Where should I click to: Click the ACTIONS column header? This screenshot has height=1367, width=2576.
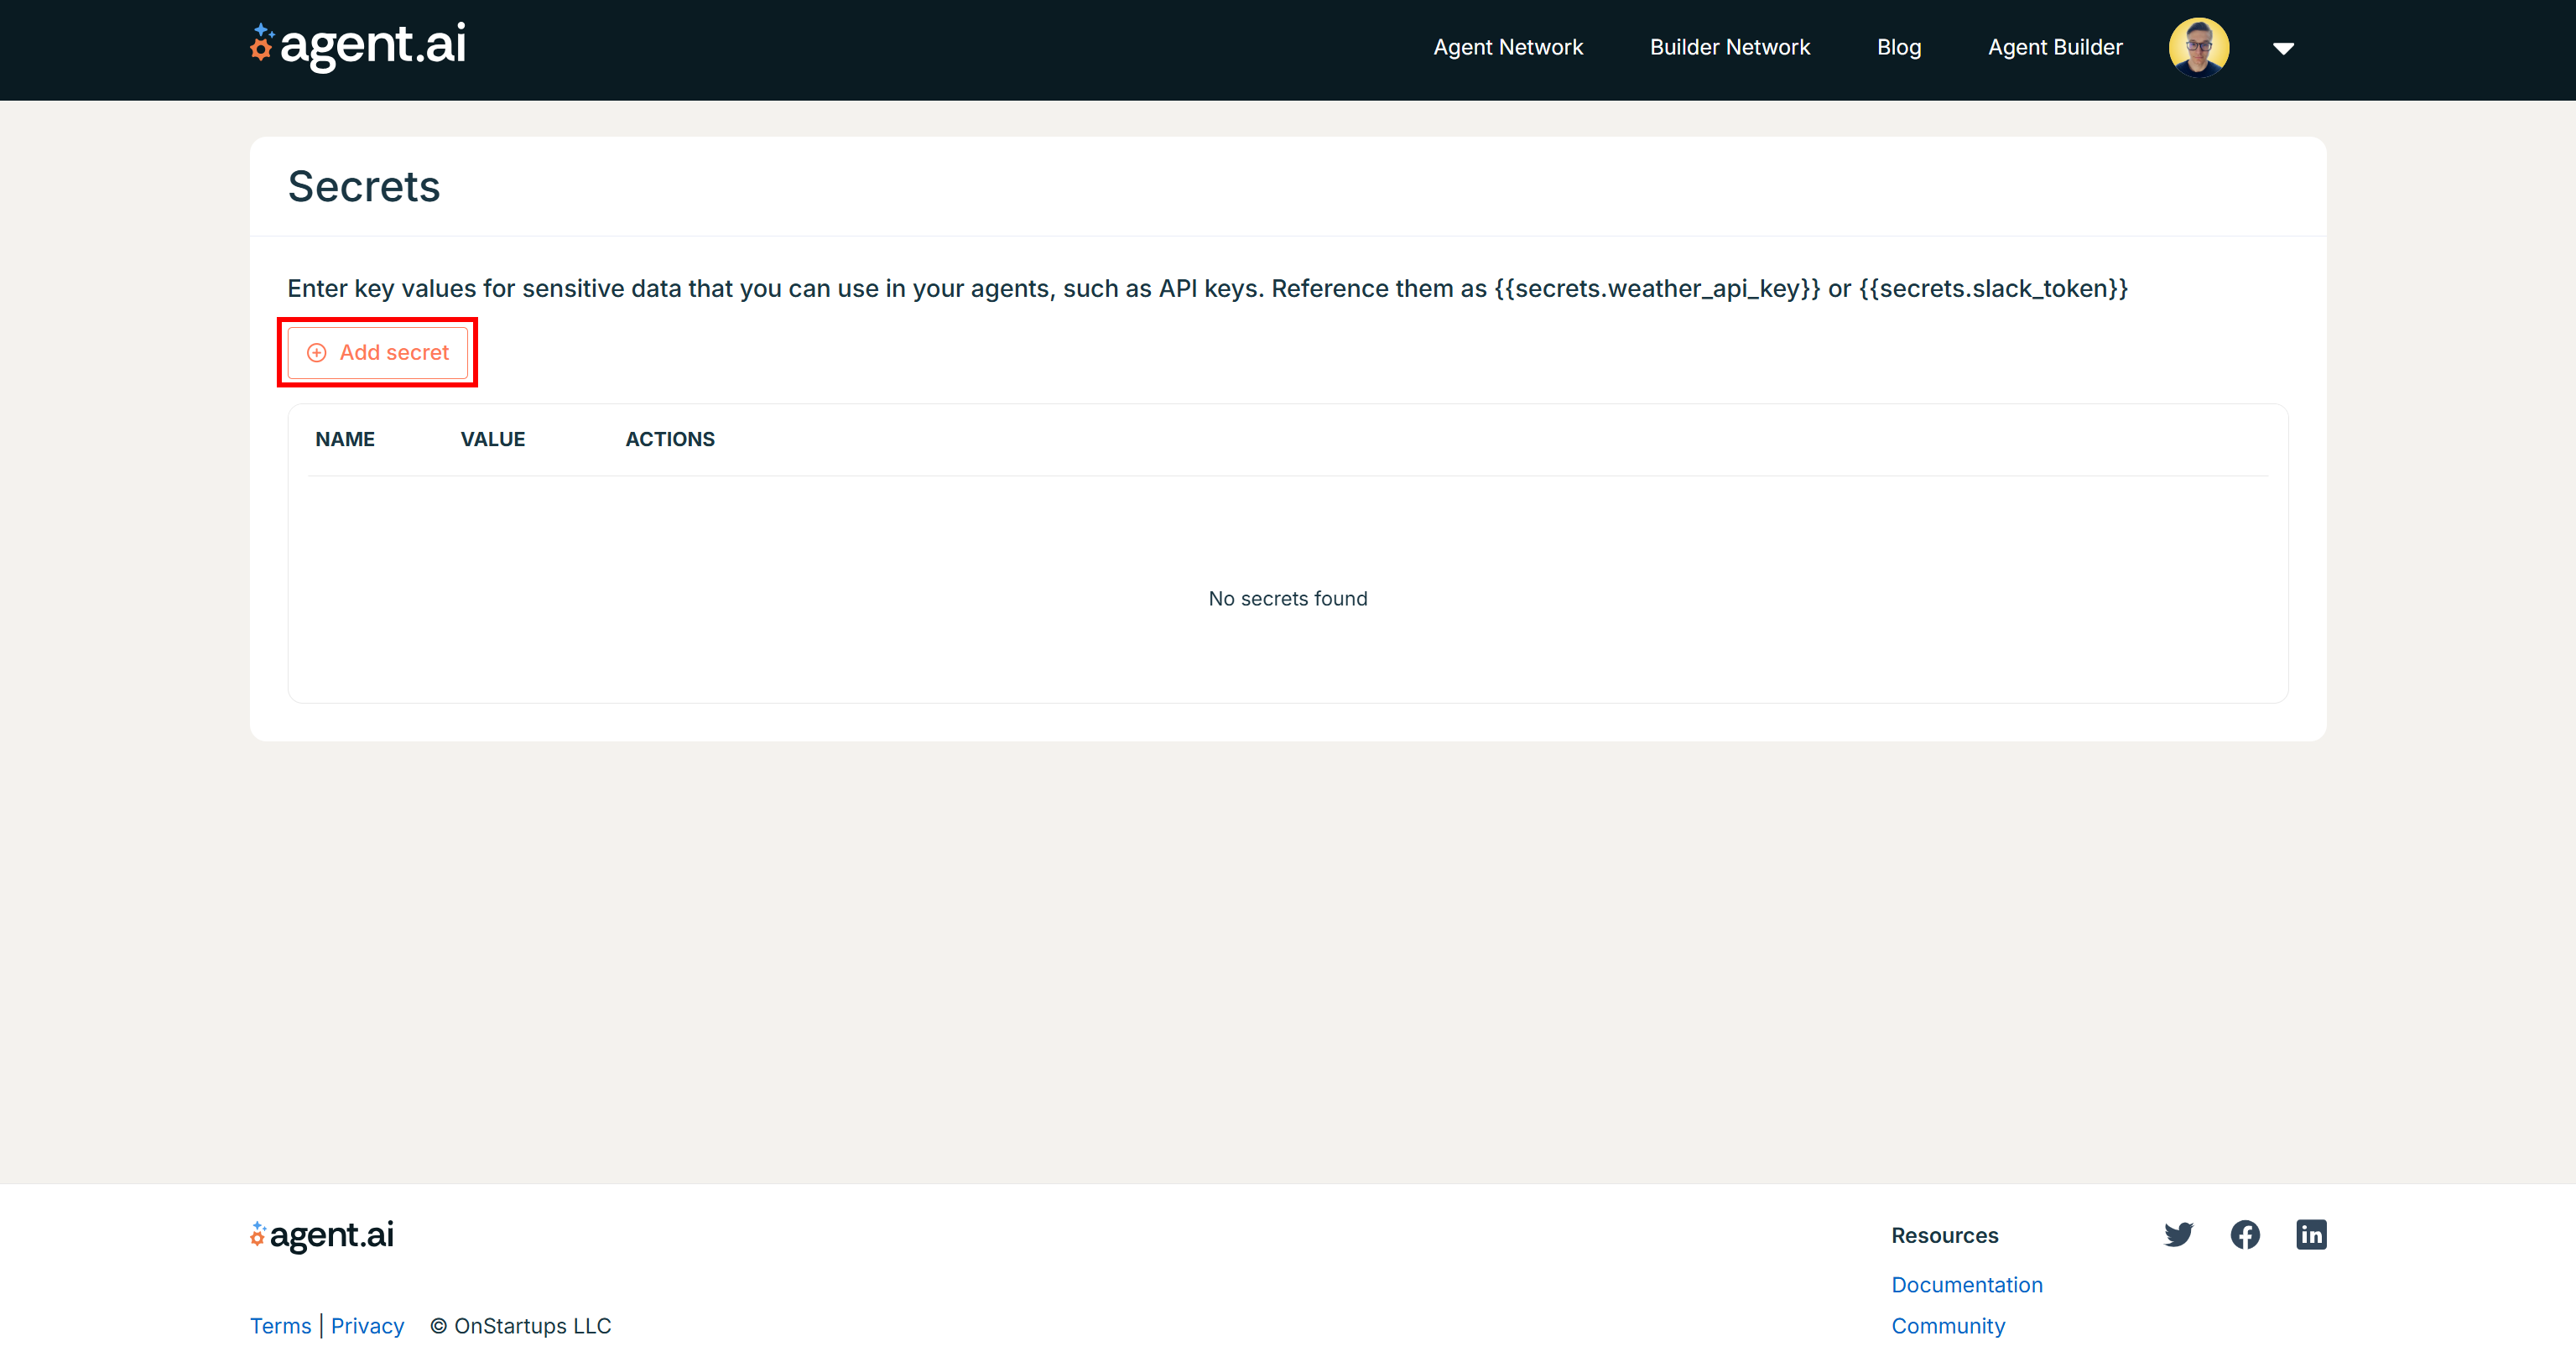[x=669, y=439]
